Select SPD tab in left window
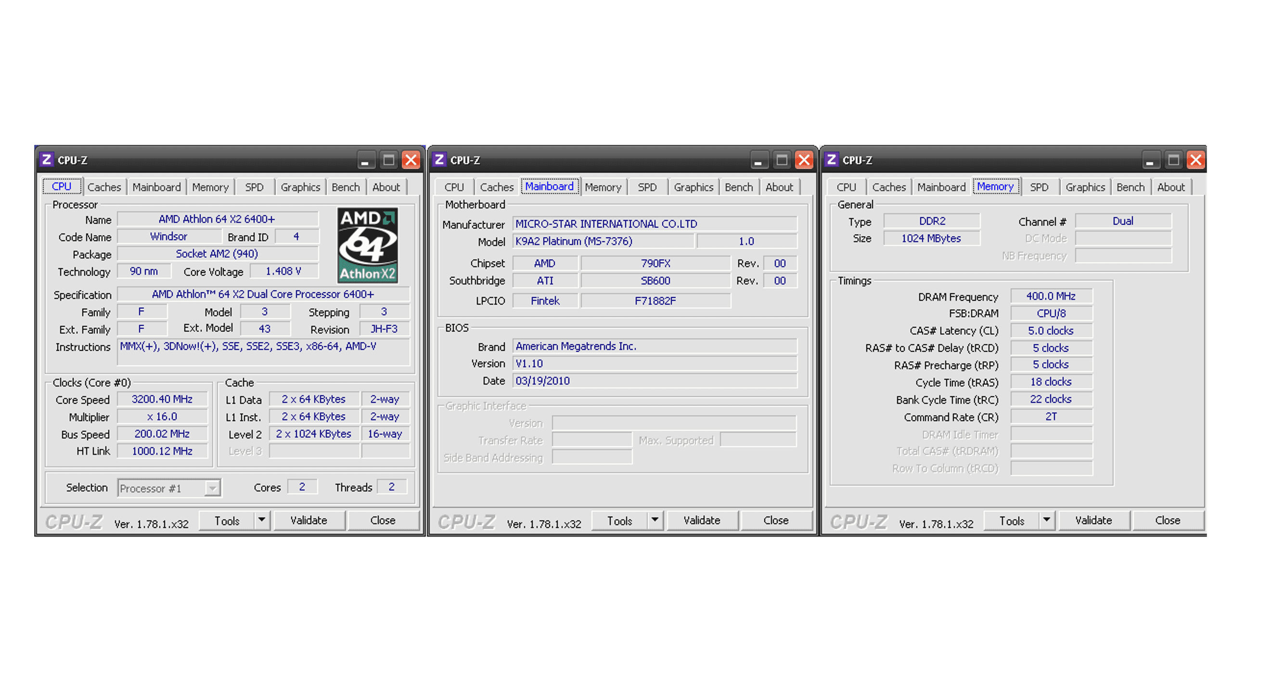The width and height of the screenshot is (1284, 696). 254,187
